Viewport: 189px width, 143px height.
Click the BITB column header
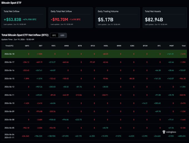pyautogui.click(x=80, y=46)
